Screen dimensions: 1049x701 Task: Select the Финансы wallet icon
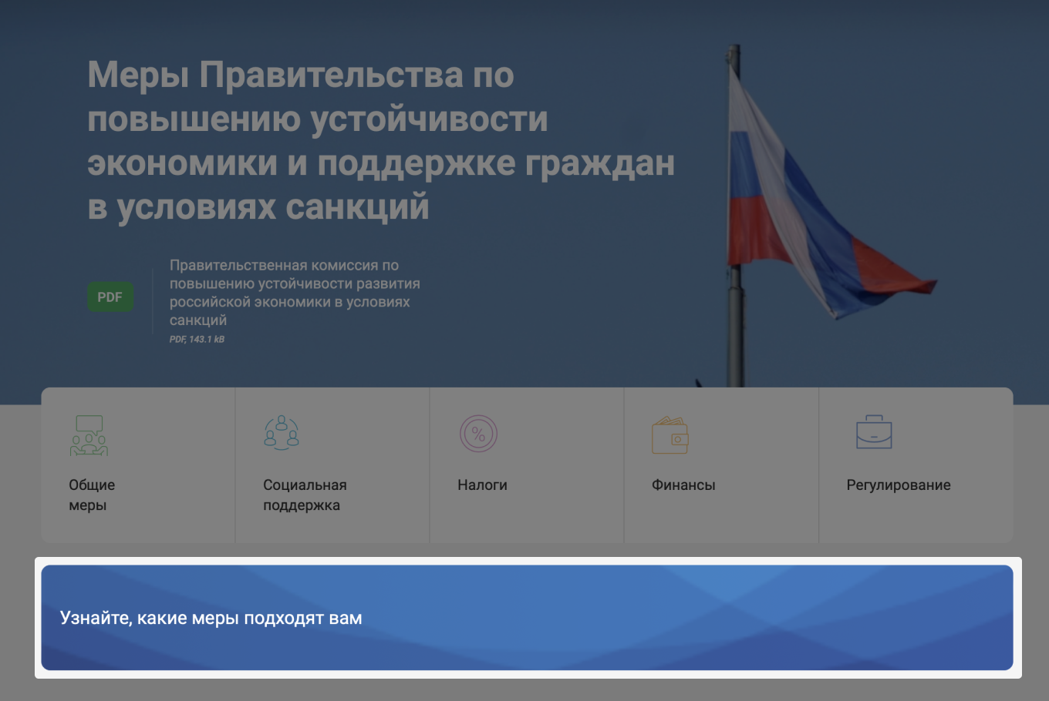click(670, 435)
